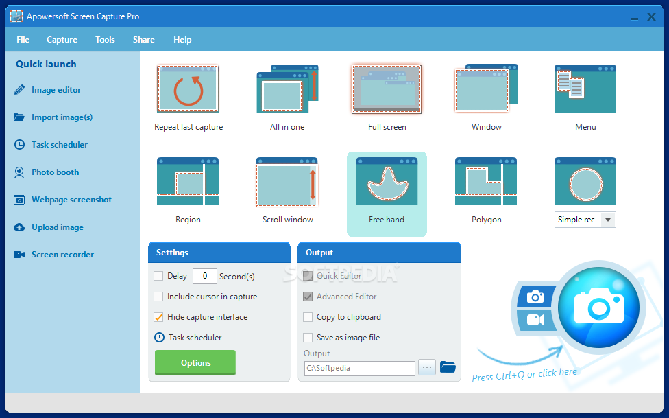Click the browse output path ellipsis button

click(426, 367)
